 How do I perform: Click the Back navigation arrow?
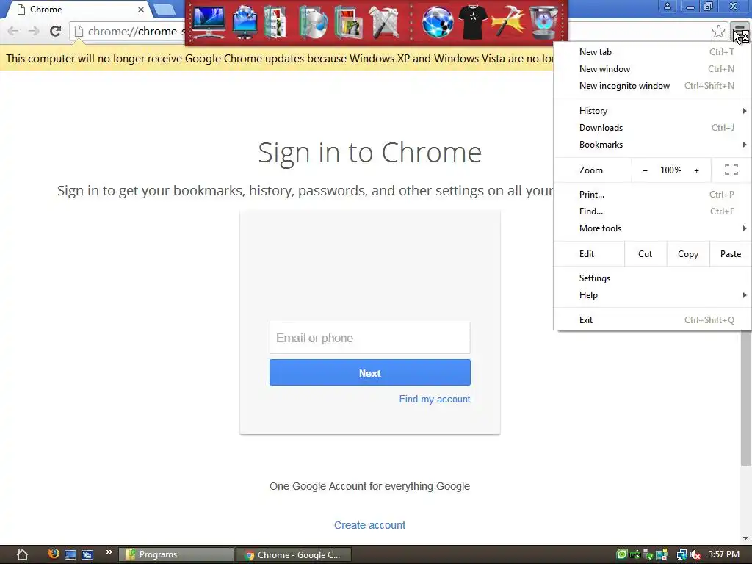coord(13,31)
